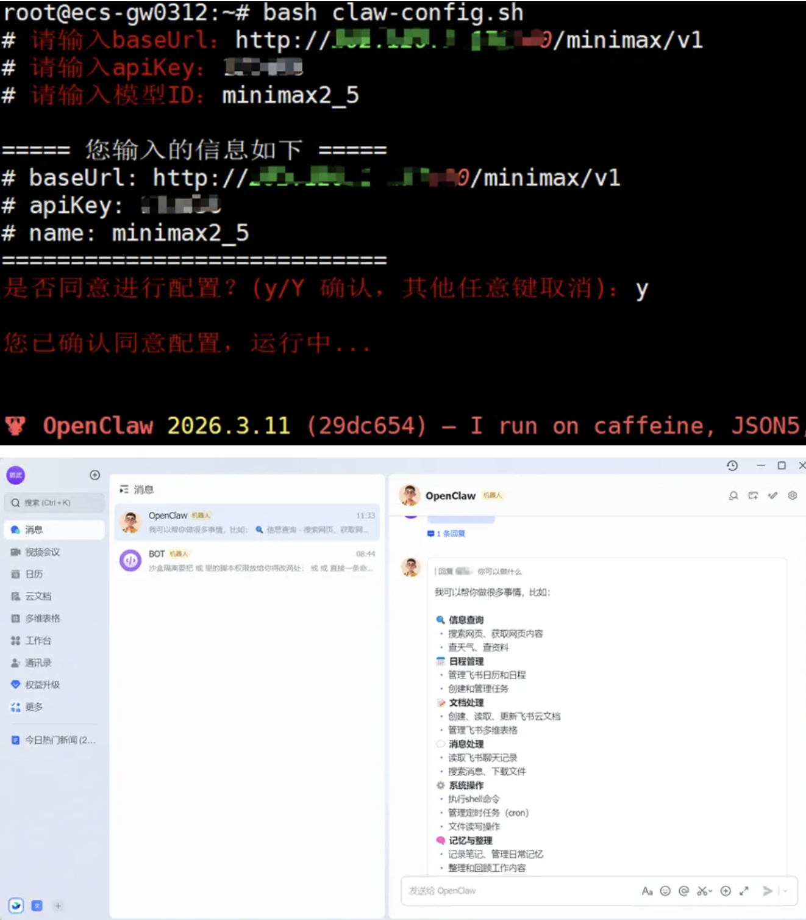806x920 pixels.
Task: Click the search-in-chat icon in OpenClaw header
Action: pos(733,495)
